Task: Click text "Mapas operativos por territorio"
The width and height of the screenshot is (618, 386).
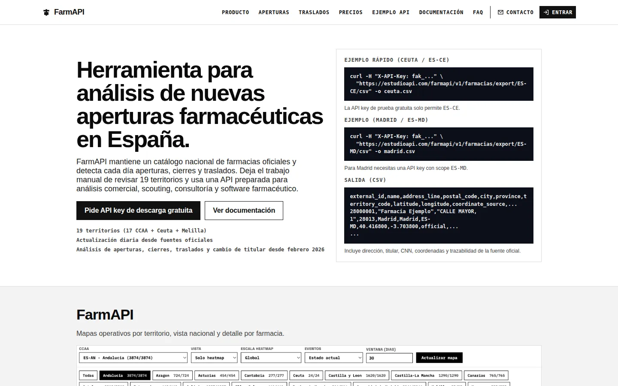Action: pos(180,334)
